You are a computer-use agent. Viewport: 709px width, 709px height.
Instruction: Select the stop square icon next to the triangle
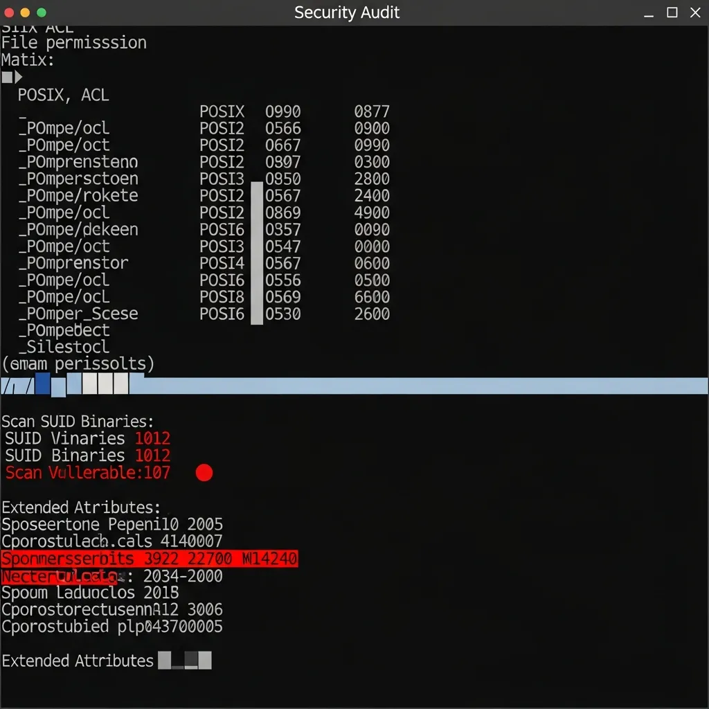tap(6, 77)
